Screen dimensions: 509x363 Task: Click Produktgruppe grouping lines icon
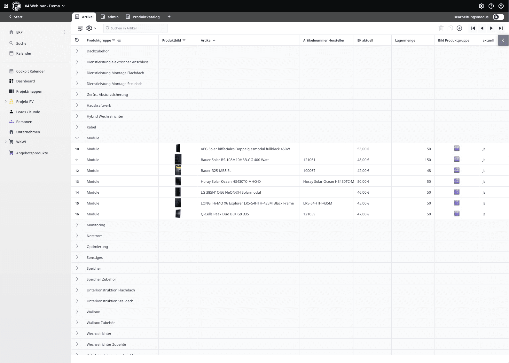click(x=119, y=40)
